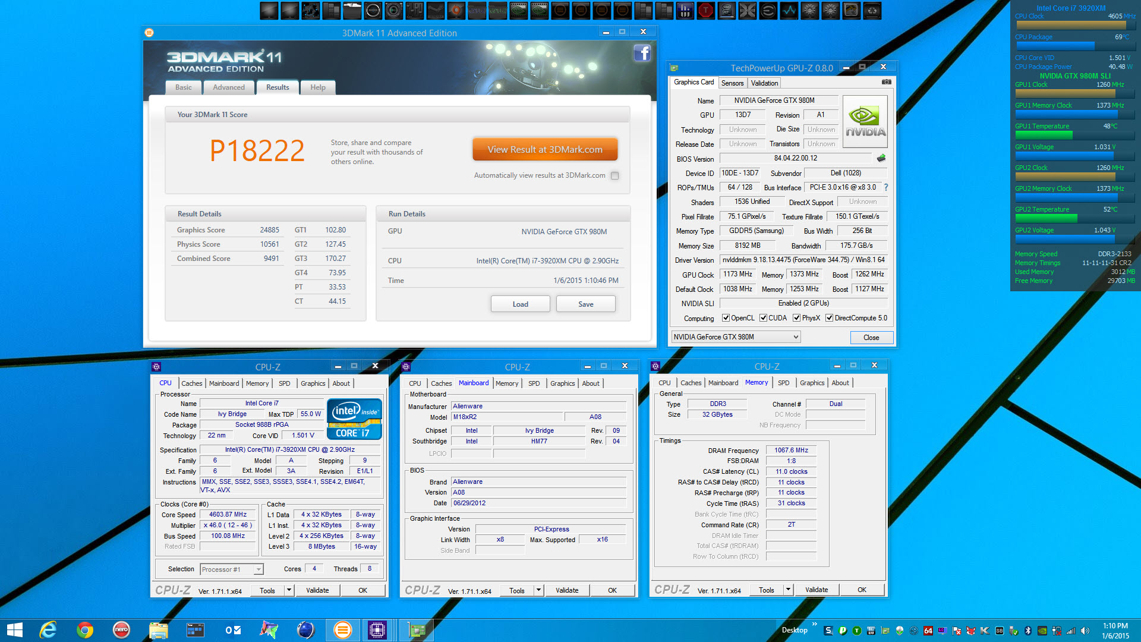Screen dimensions: 1141x642
Task: Click the taskbar clock showing 1:10 PM
Action: click(1115, 631)
